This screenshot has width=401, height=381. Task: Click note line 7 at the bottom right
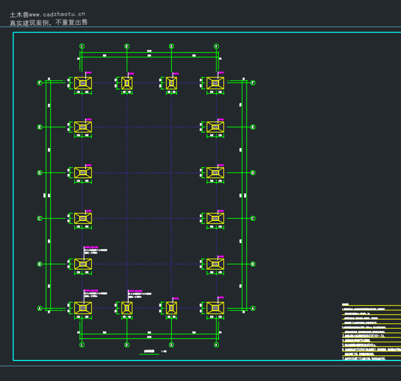point(364,358)
